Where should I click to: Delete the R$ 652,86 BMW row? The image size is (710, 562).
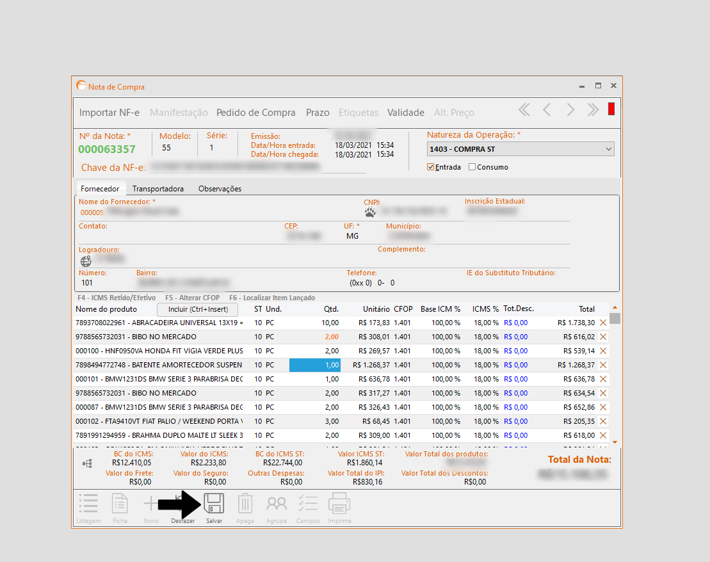coord(603,407)
